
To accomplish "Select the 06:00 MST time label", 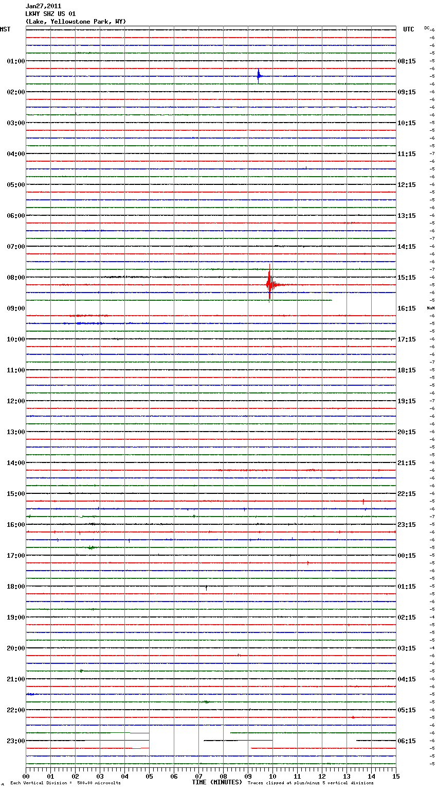I will point(15,216).
